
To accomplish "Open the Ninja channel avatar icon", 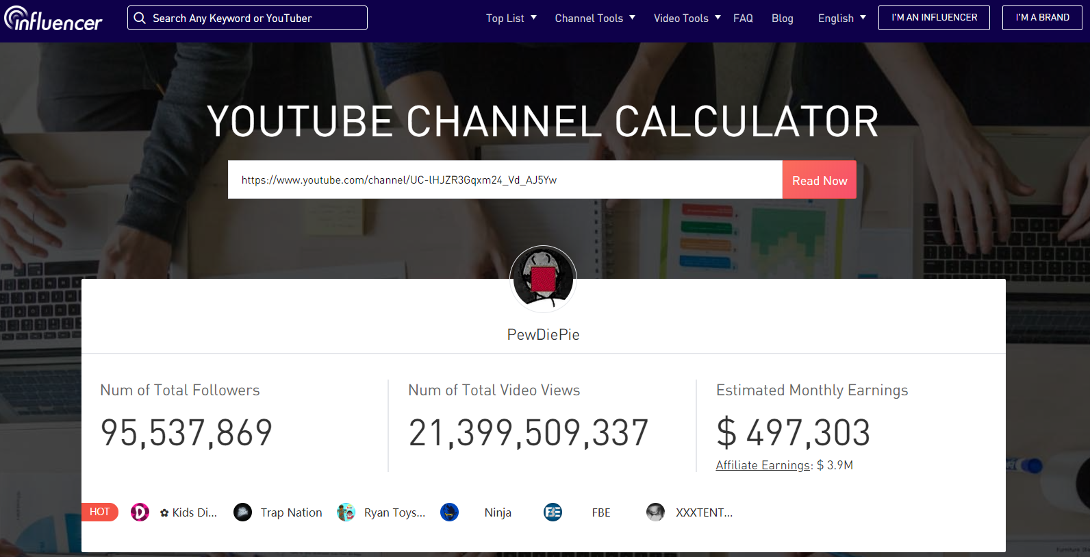I will (x=449, y=512).
